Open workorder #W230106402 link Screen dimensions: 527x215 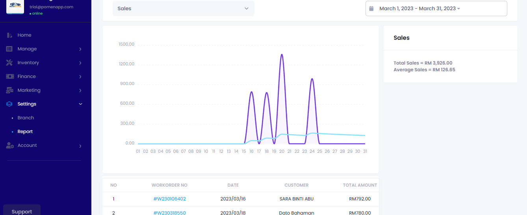tap(169, 199)
